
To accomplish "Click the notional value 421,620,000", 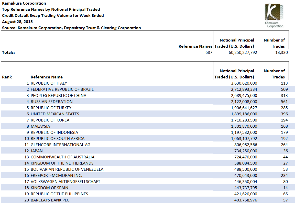I will [246, 194].
